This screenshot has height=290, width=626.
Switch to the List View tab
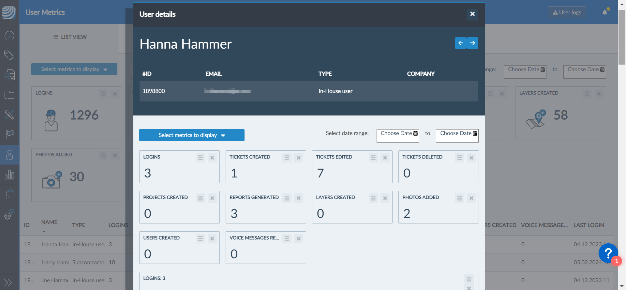[x=70, y=37]
